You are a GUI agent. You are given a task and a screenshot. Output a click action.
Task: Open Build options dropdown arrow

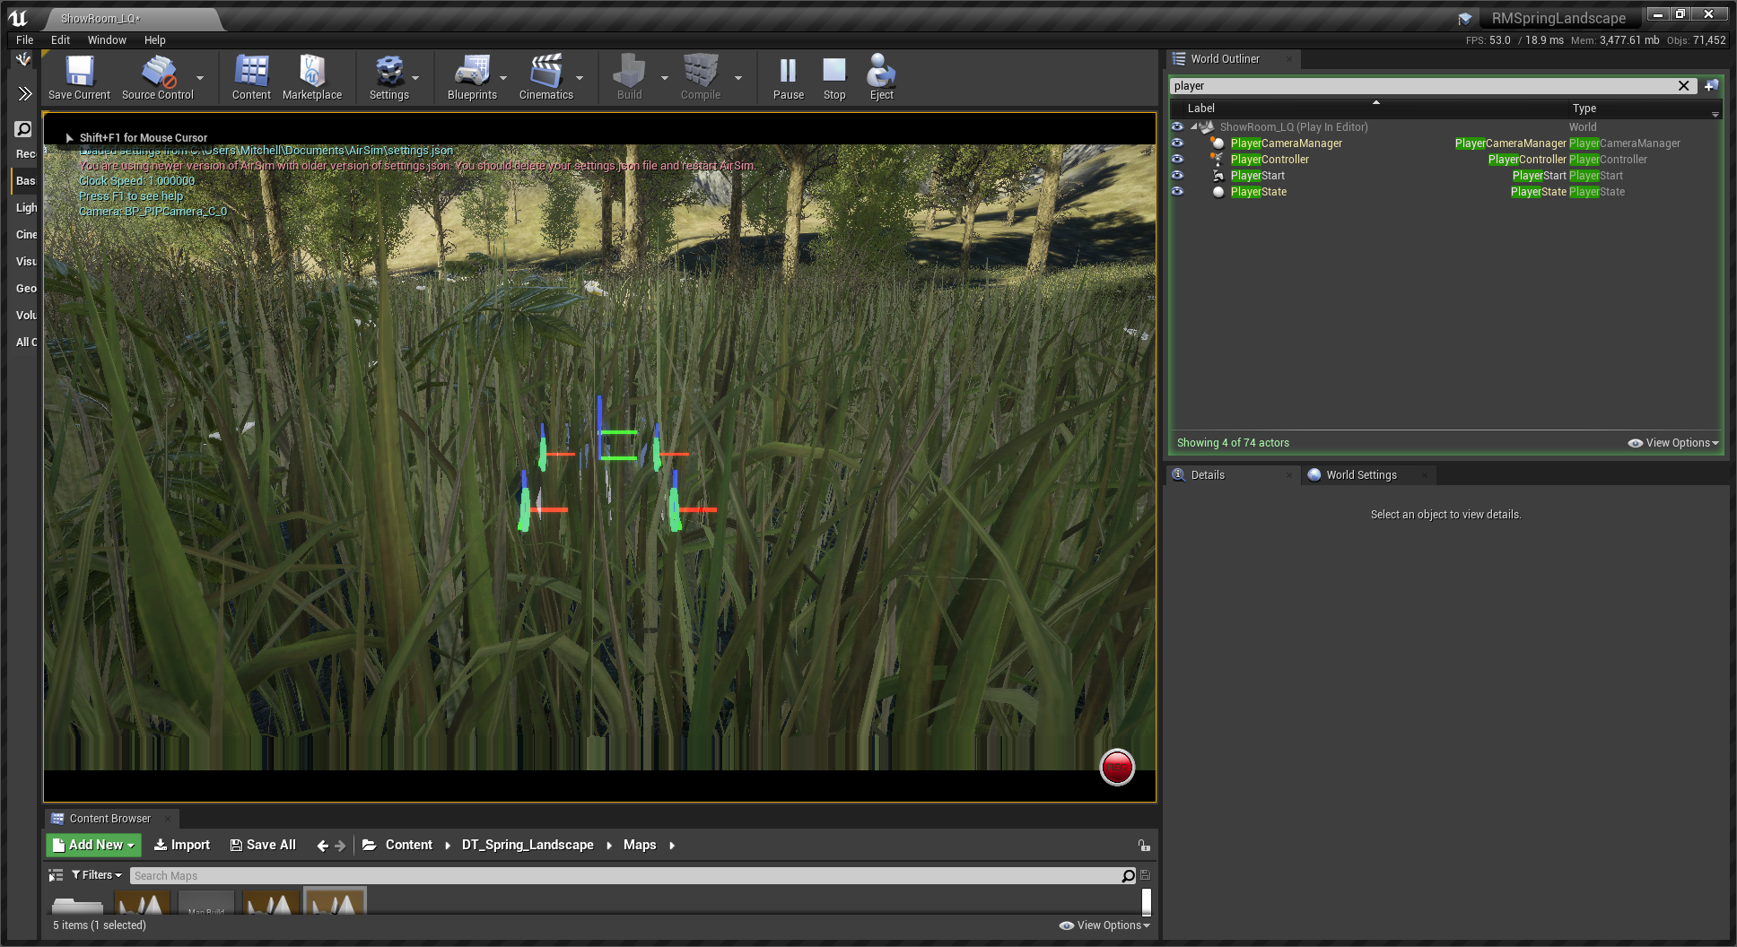click(665, 78)
